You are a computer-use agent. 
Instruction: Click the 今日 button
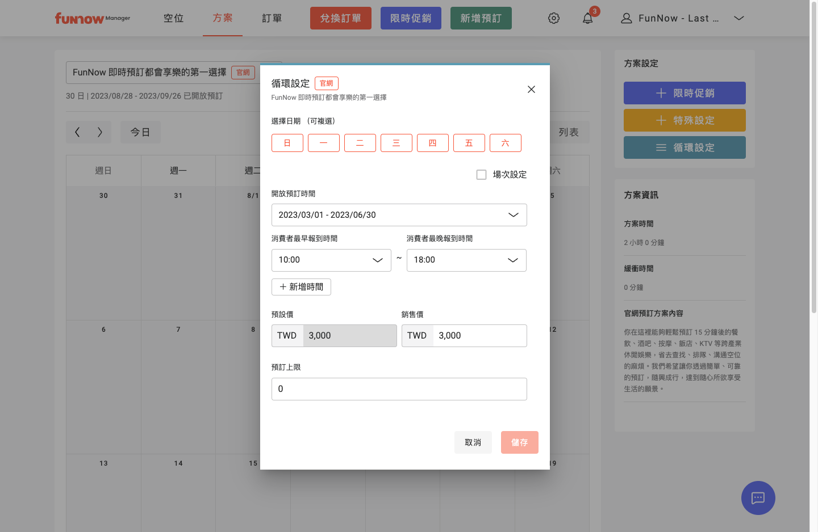tap(140, 132)
